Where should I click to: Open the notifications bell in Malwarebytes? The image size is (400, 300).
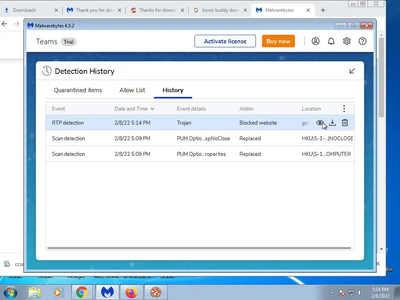coord(331,41)
